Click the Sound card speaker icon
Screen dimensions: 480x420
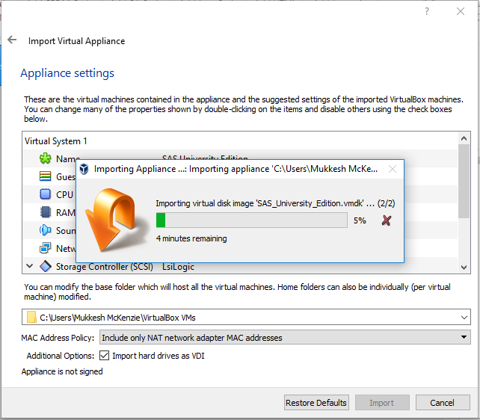(46, 230)
